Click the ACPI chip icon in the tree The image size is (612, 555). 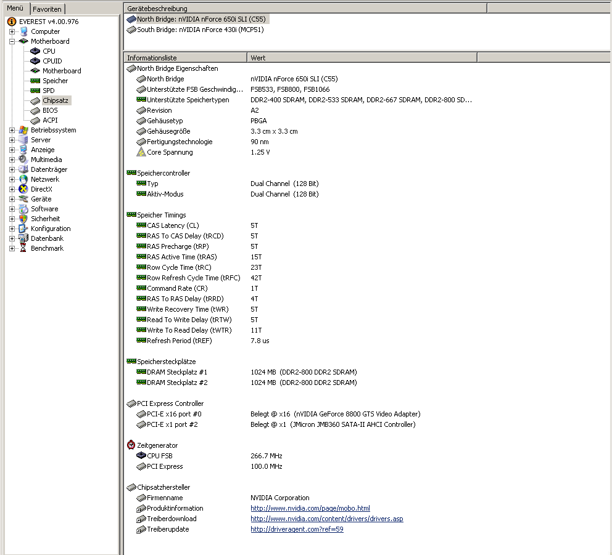(35, 120)
